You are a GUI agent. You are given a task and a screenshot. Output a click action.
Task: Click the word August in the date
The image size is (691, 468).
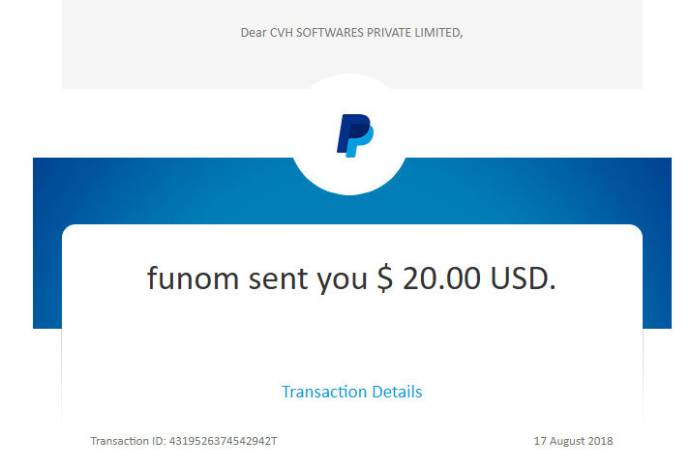click(x=566, y=441)
